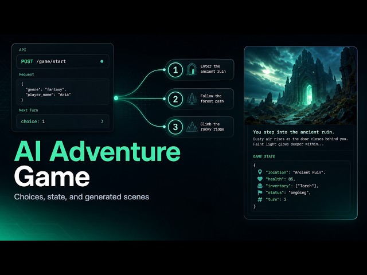Click the heart icon beside health

(260, 179)
